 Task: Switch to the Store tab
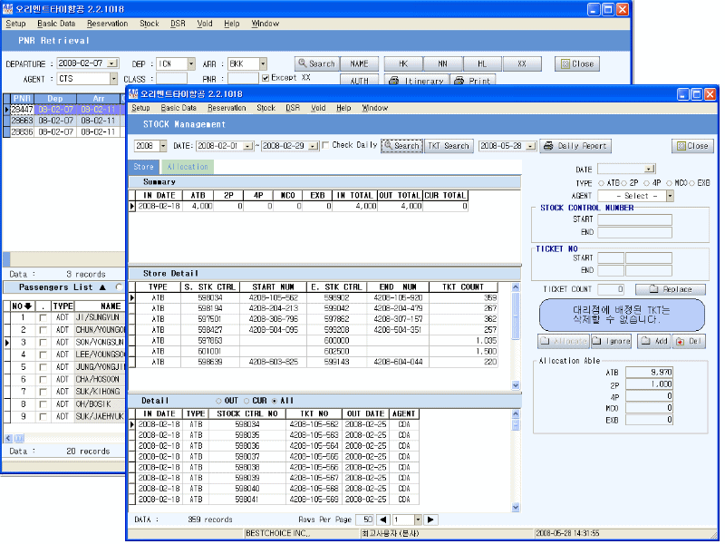point(143,167)
